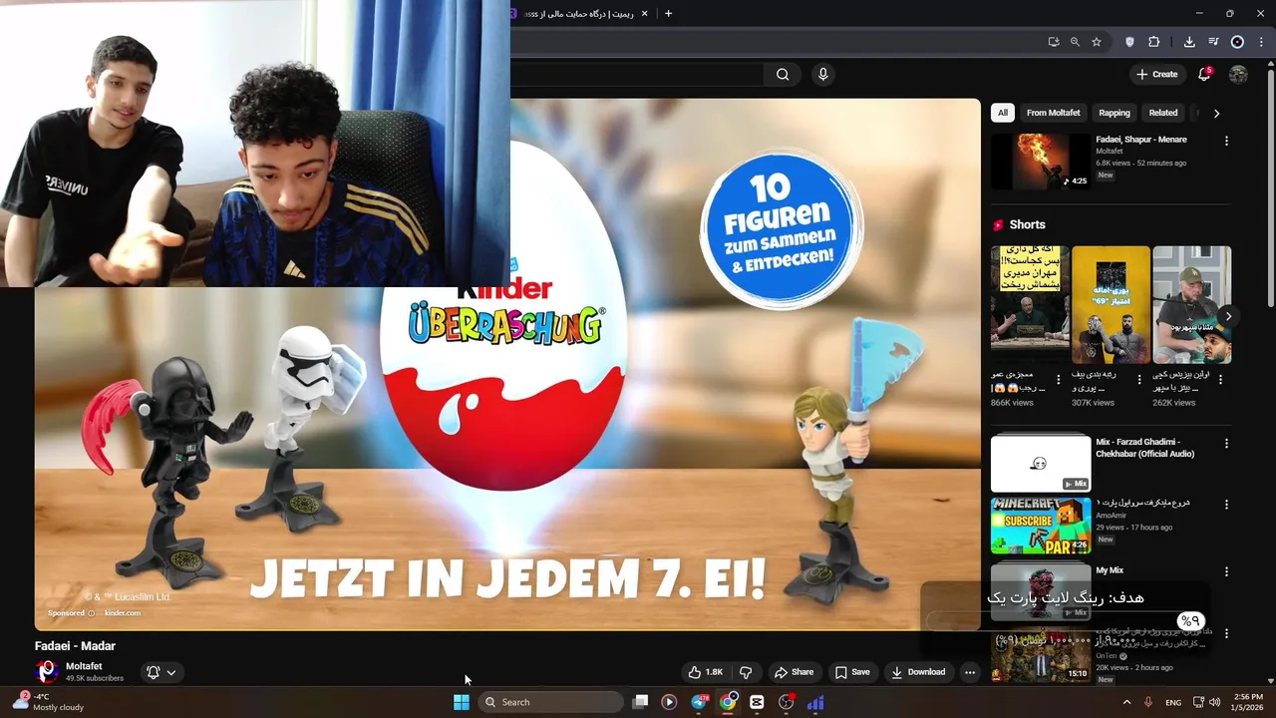This screenshot has width=1276, height=718.
Task: Dislike the Fadaei - Madar video
Action: (746, 672)
